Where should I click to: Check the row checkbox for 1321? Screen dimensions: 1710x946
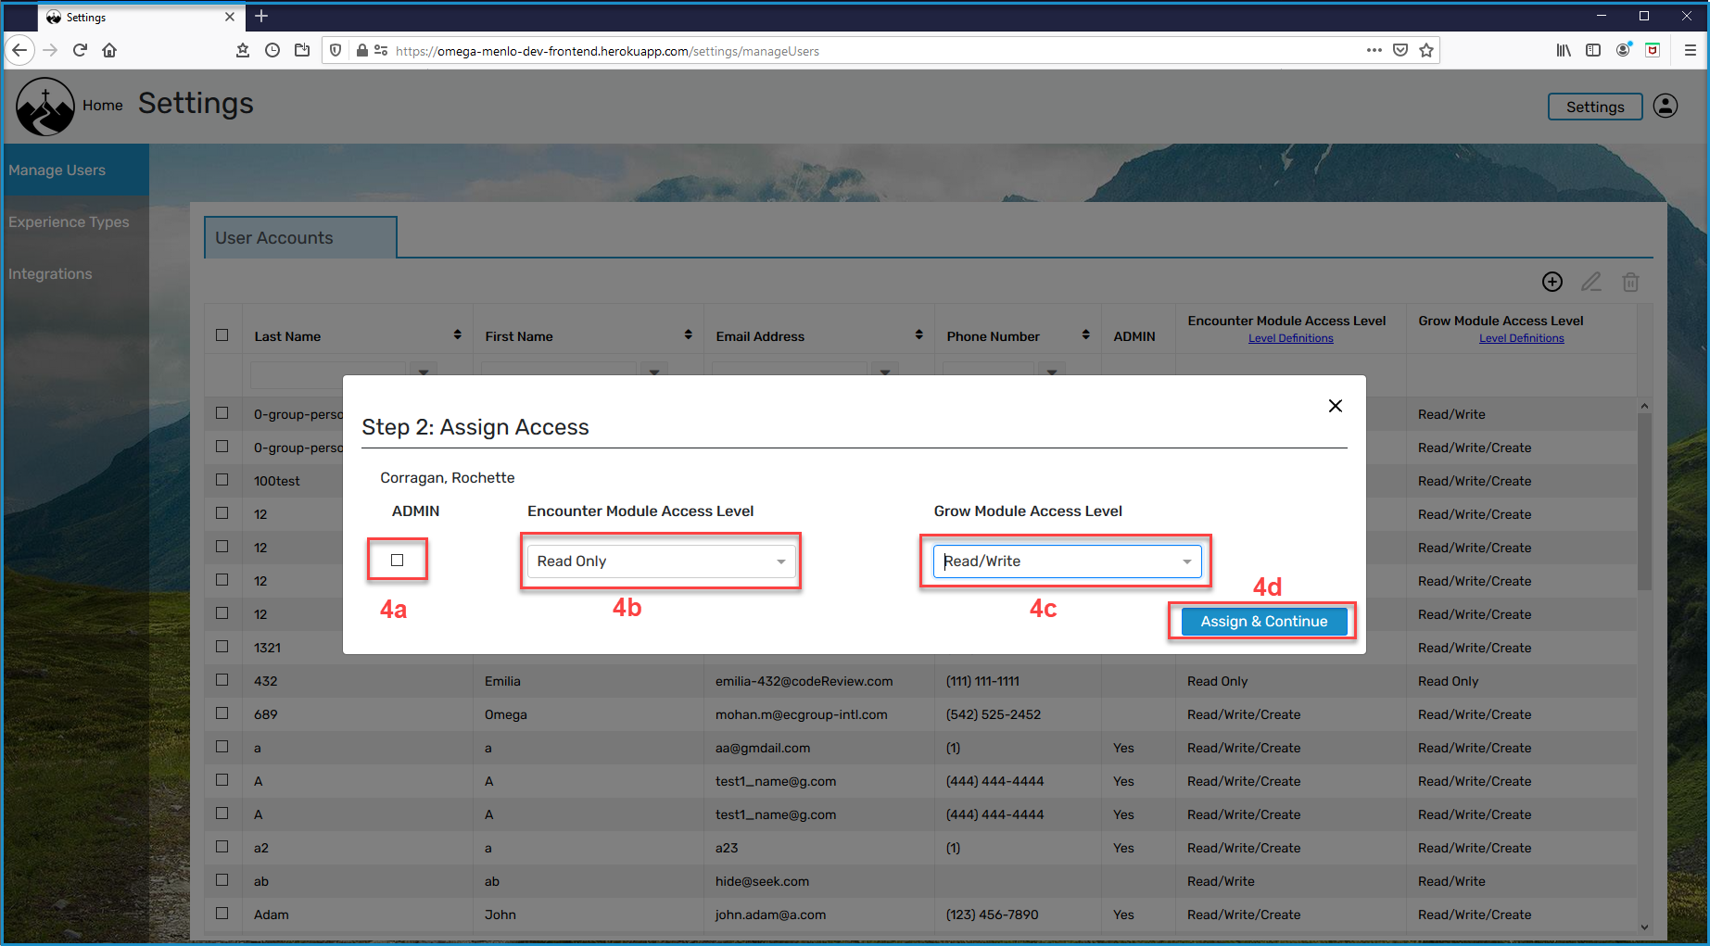[x=222, y=647]
